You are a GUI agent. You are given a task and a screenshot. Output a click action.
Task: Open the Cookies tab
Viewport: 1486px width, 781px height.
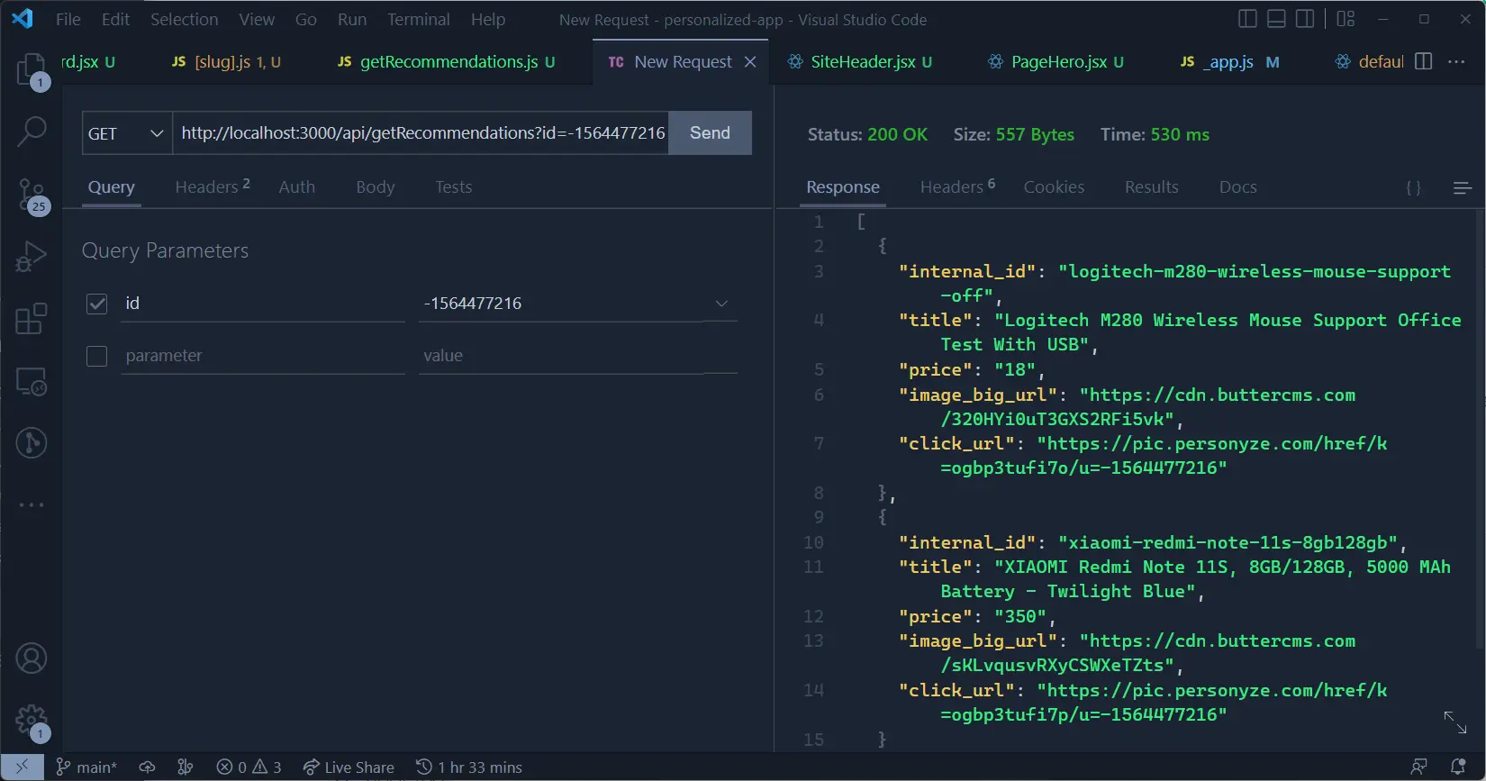point(1054,186)
